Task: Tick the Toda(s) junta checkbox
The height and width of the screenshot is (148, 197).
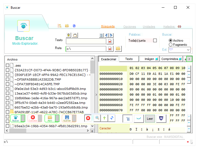Action: 155,41
